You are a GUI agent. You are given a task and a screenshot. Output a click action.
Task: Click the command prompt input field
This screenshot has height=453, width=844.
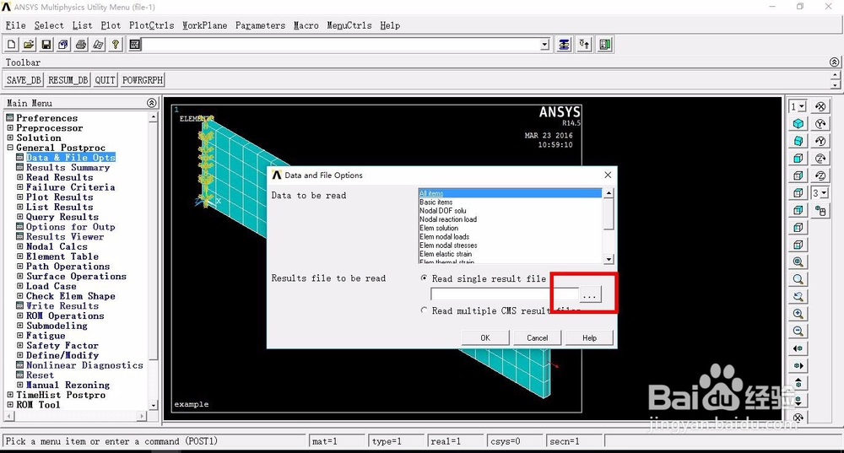pos(341,45)
